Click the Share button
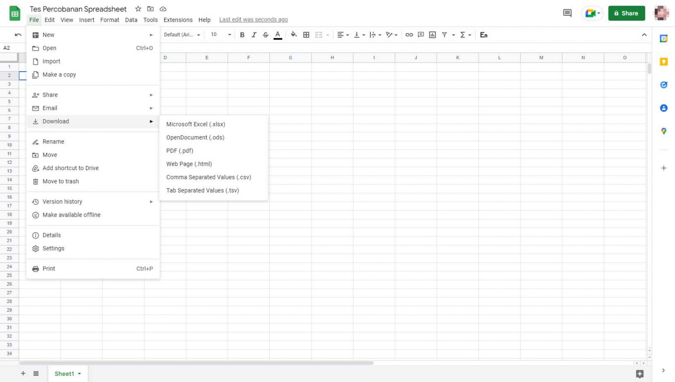The width and height of the screenshot is (675, 382). click(626, 13)
